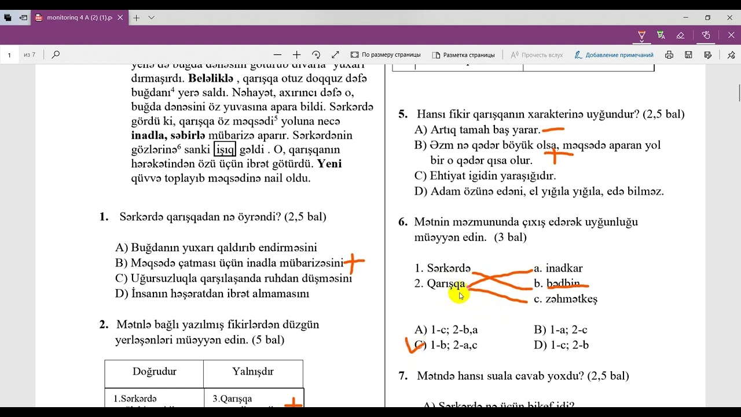Click answer 'D) Adam özünə edəni...'
This screenshot has width=741, height=417.
point(539,191)
